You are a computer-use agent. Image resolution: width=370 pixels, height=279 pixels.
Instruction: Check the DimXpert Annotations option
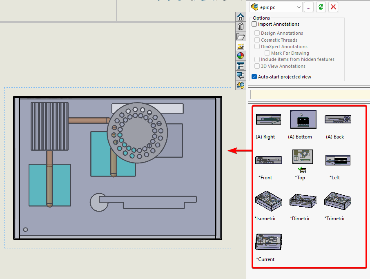257,46
